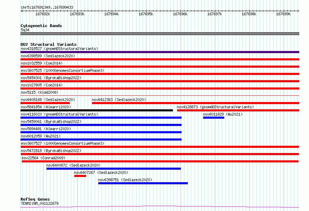
Task: Open the nsv5459061 (ByrskaBishop2022) label
Action: click(51, 121)
